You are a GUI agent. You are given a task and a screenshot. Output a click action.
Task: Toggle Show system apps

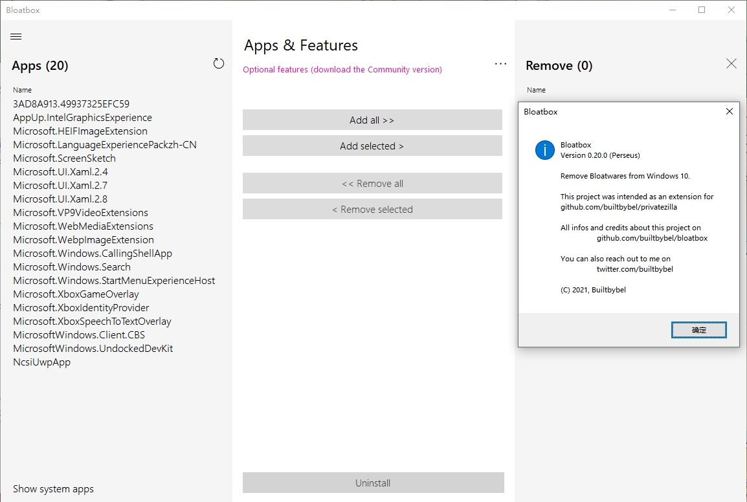(53, 489)
